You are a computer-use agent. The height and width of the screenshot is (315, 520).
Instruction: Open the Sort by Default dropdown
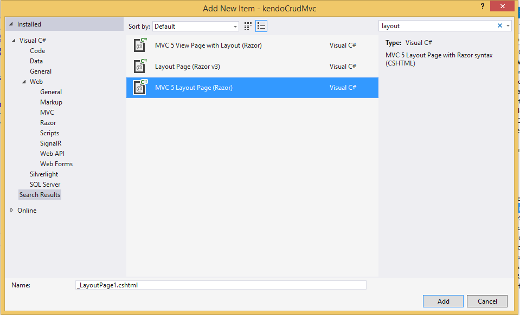(196, 27)
